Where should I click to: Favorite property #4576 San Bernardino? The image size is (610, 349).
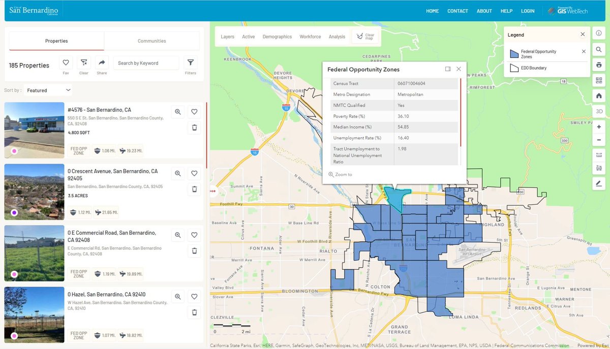tap(194, 112)
